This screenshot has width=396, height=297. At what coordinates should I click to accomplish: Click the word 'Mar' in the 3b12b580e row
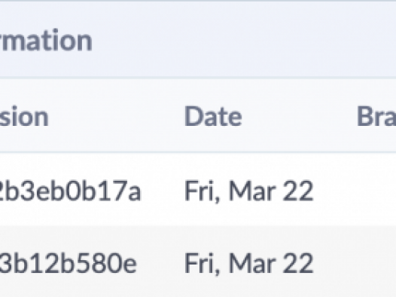(252, 263)
